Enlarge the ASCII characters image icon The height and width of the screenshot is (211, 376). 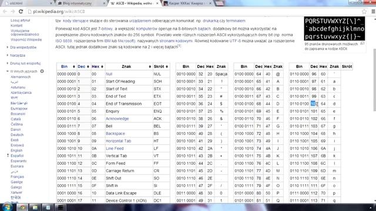tap(362, 43)
